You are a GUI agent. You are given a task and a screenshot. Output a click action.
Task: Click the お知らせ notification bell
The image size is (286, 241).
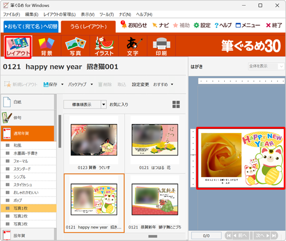pos(134,25)
